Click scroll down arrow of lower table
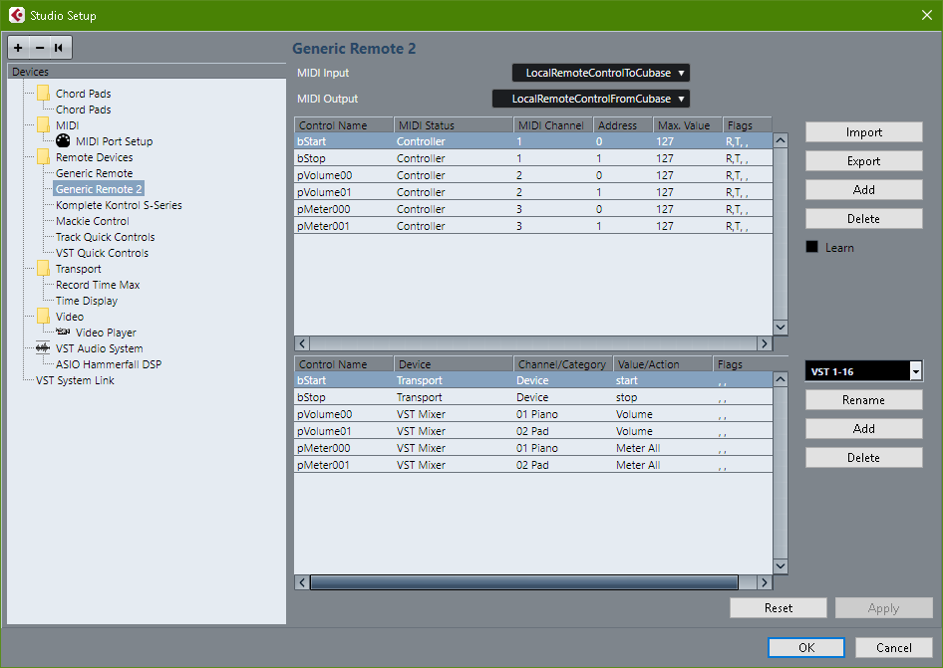The height and width of the screenshot is (668, 943). click(781, 565)
